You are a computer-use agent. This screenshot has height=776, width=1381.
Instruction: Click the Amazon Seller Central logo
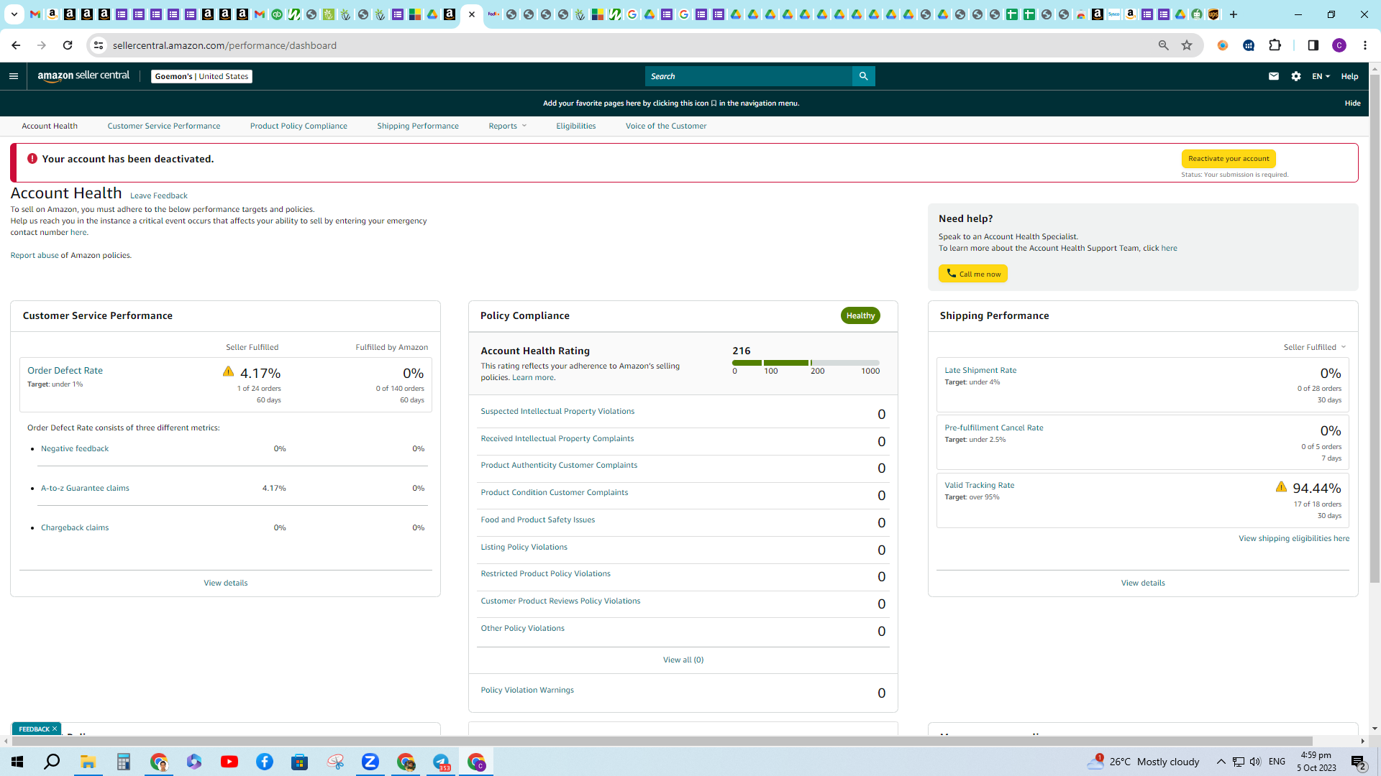click(x=83, y=76)
